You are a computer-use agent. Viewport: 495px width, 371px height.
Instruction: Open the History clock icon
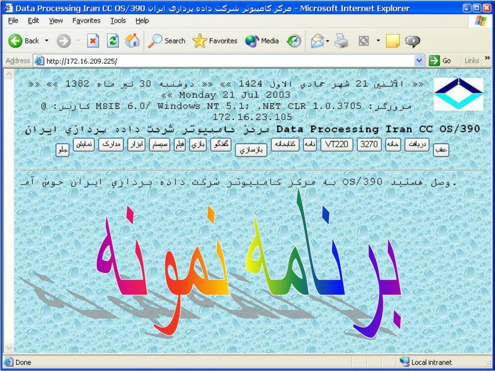pos(293,41)
